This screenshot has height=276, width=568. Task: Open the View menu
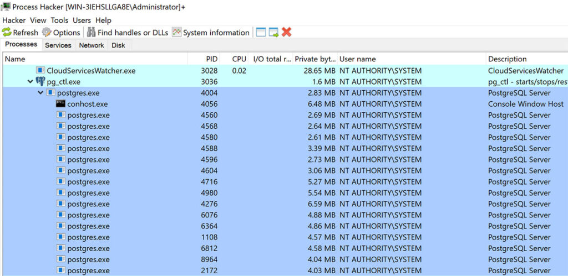coord(38,20)
